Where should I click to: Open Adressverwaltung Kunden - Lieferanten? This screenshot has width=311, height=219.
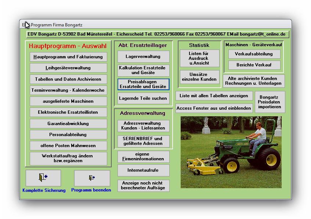[143, 126]
